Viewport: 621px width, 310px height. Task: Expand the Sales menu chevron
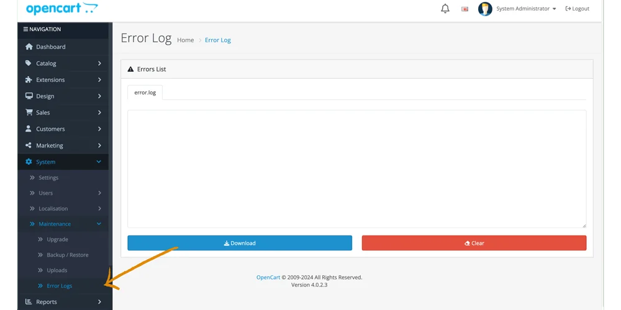pos(99,112)
